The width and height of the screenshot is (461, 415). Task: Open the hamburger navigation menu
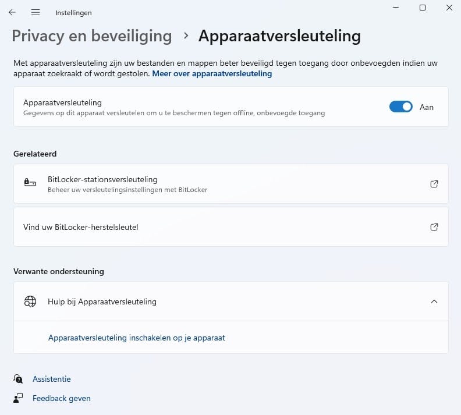36,12
